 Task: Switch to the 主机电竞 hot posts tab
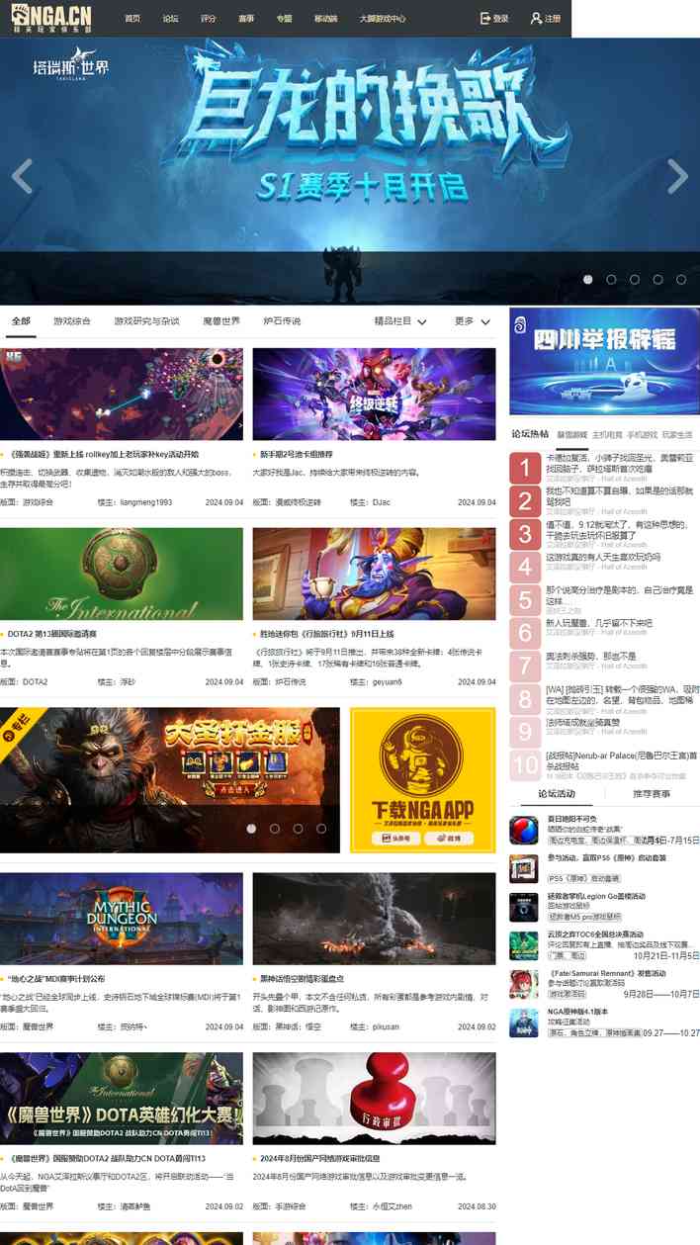[607, 435]
